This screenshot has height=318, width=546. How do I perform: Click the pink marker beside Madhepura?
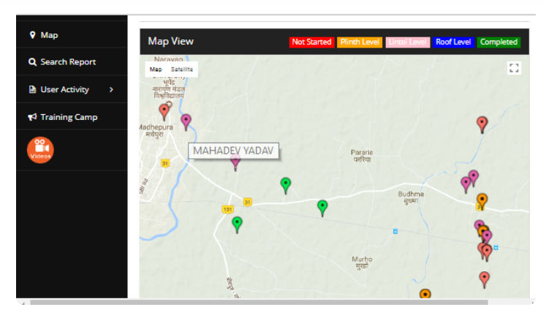tap(186, 122)
